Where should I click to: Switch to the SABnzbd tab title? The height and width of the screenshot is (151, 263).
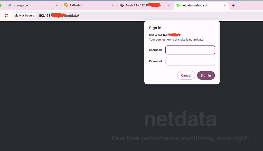[76, 5]
